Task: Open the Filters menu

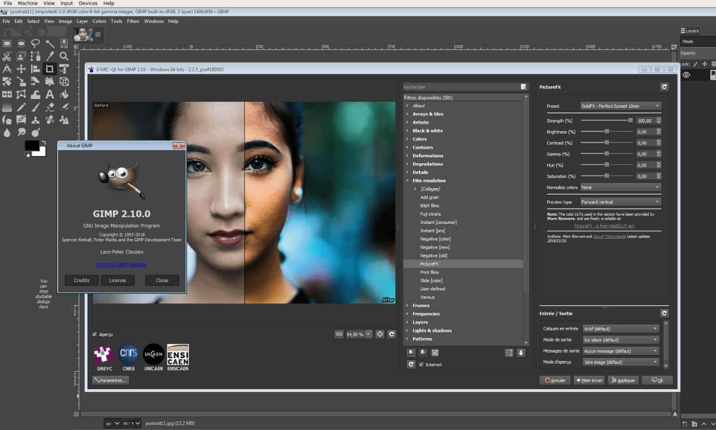Action: click(133, 21)
